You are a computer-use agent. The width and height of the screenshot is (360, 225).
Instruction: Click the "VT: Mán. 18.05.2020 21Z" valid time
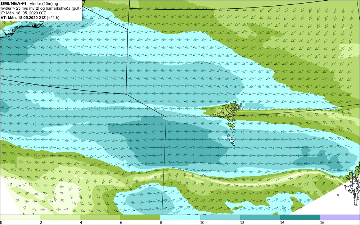pos(23,18)
